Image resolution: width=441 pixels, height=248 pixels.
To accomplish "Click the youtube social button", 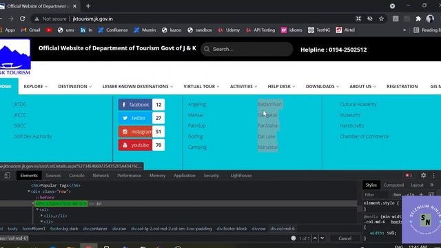I will (141, 145).
